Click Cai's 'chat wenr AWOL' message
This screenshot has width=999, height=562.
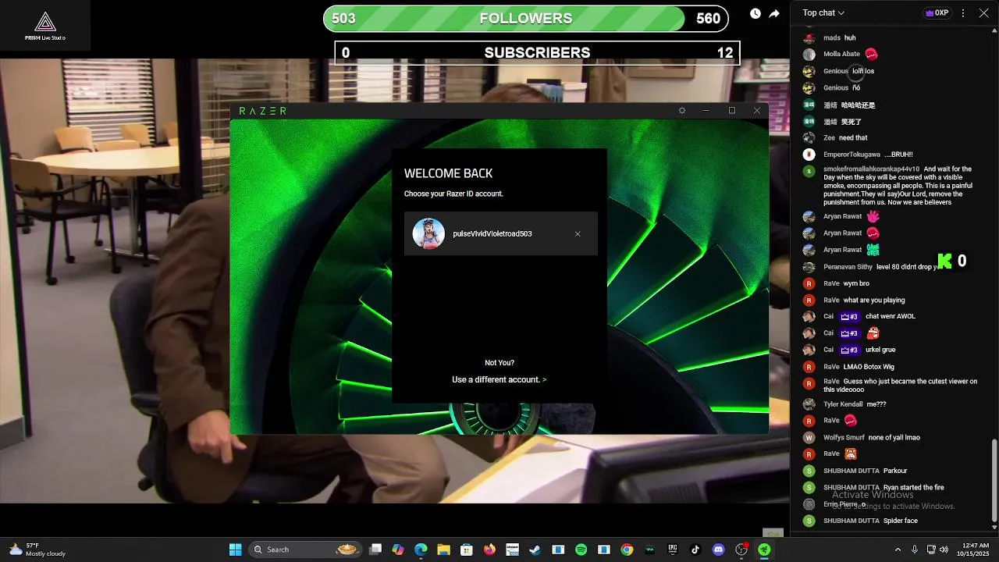point(890,316)
